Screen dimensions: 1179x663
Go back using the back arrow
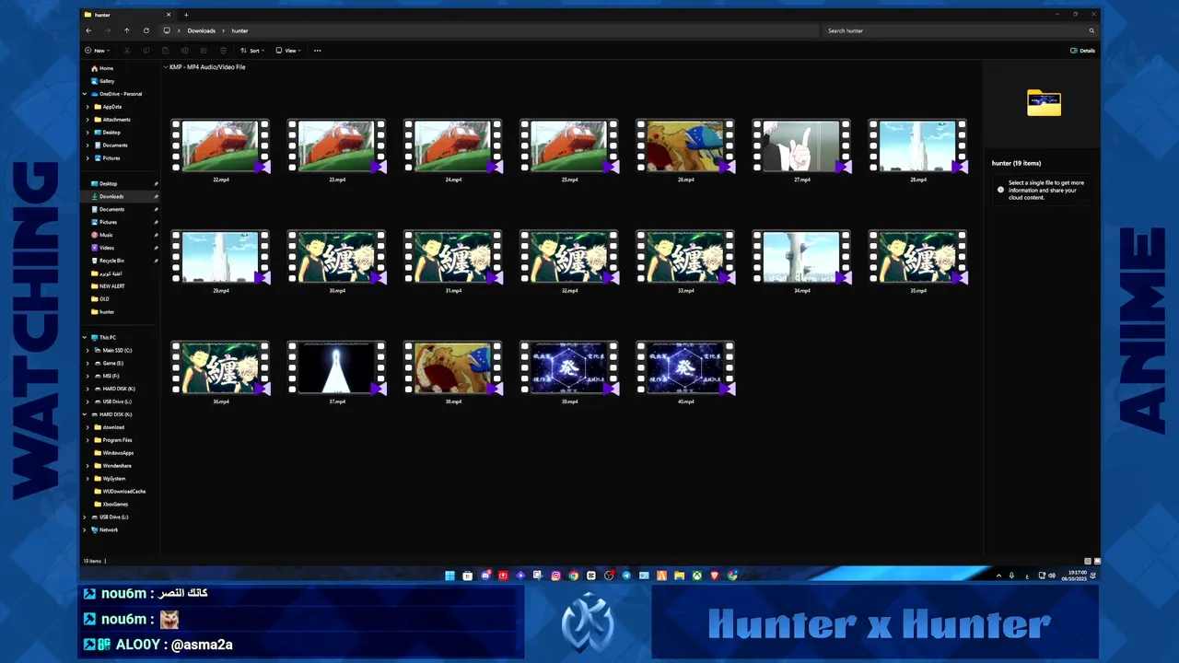(x=88, y=30)
